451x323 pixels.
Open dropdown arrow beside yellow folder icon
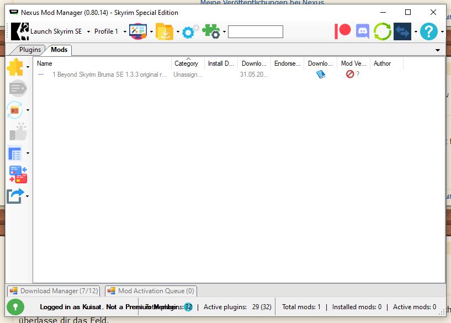coord(178,31)
